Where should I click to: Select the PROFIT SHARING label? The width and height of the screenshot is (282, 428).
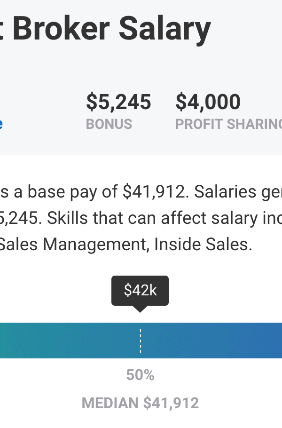point(228,124)
